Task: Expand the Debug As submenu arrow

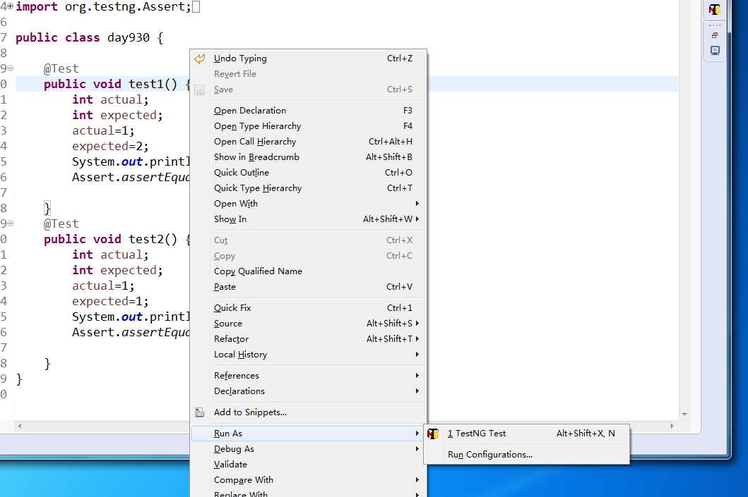Action: point(417,449)
